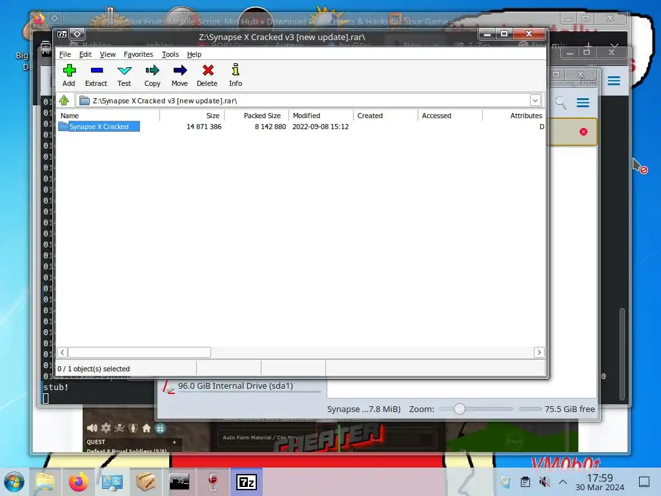
Task: Click the search magnifier in file manager
Action: point(560,103)
